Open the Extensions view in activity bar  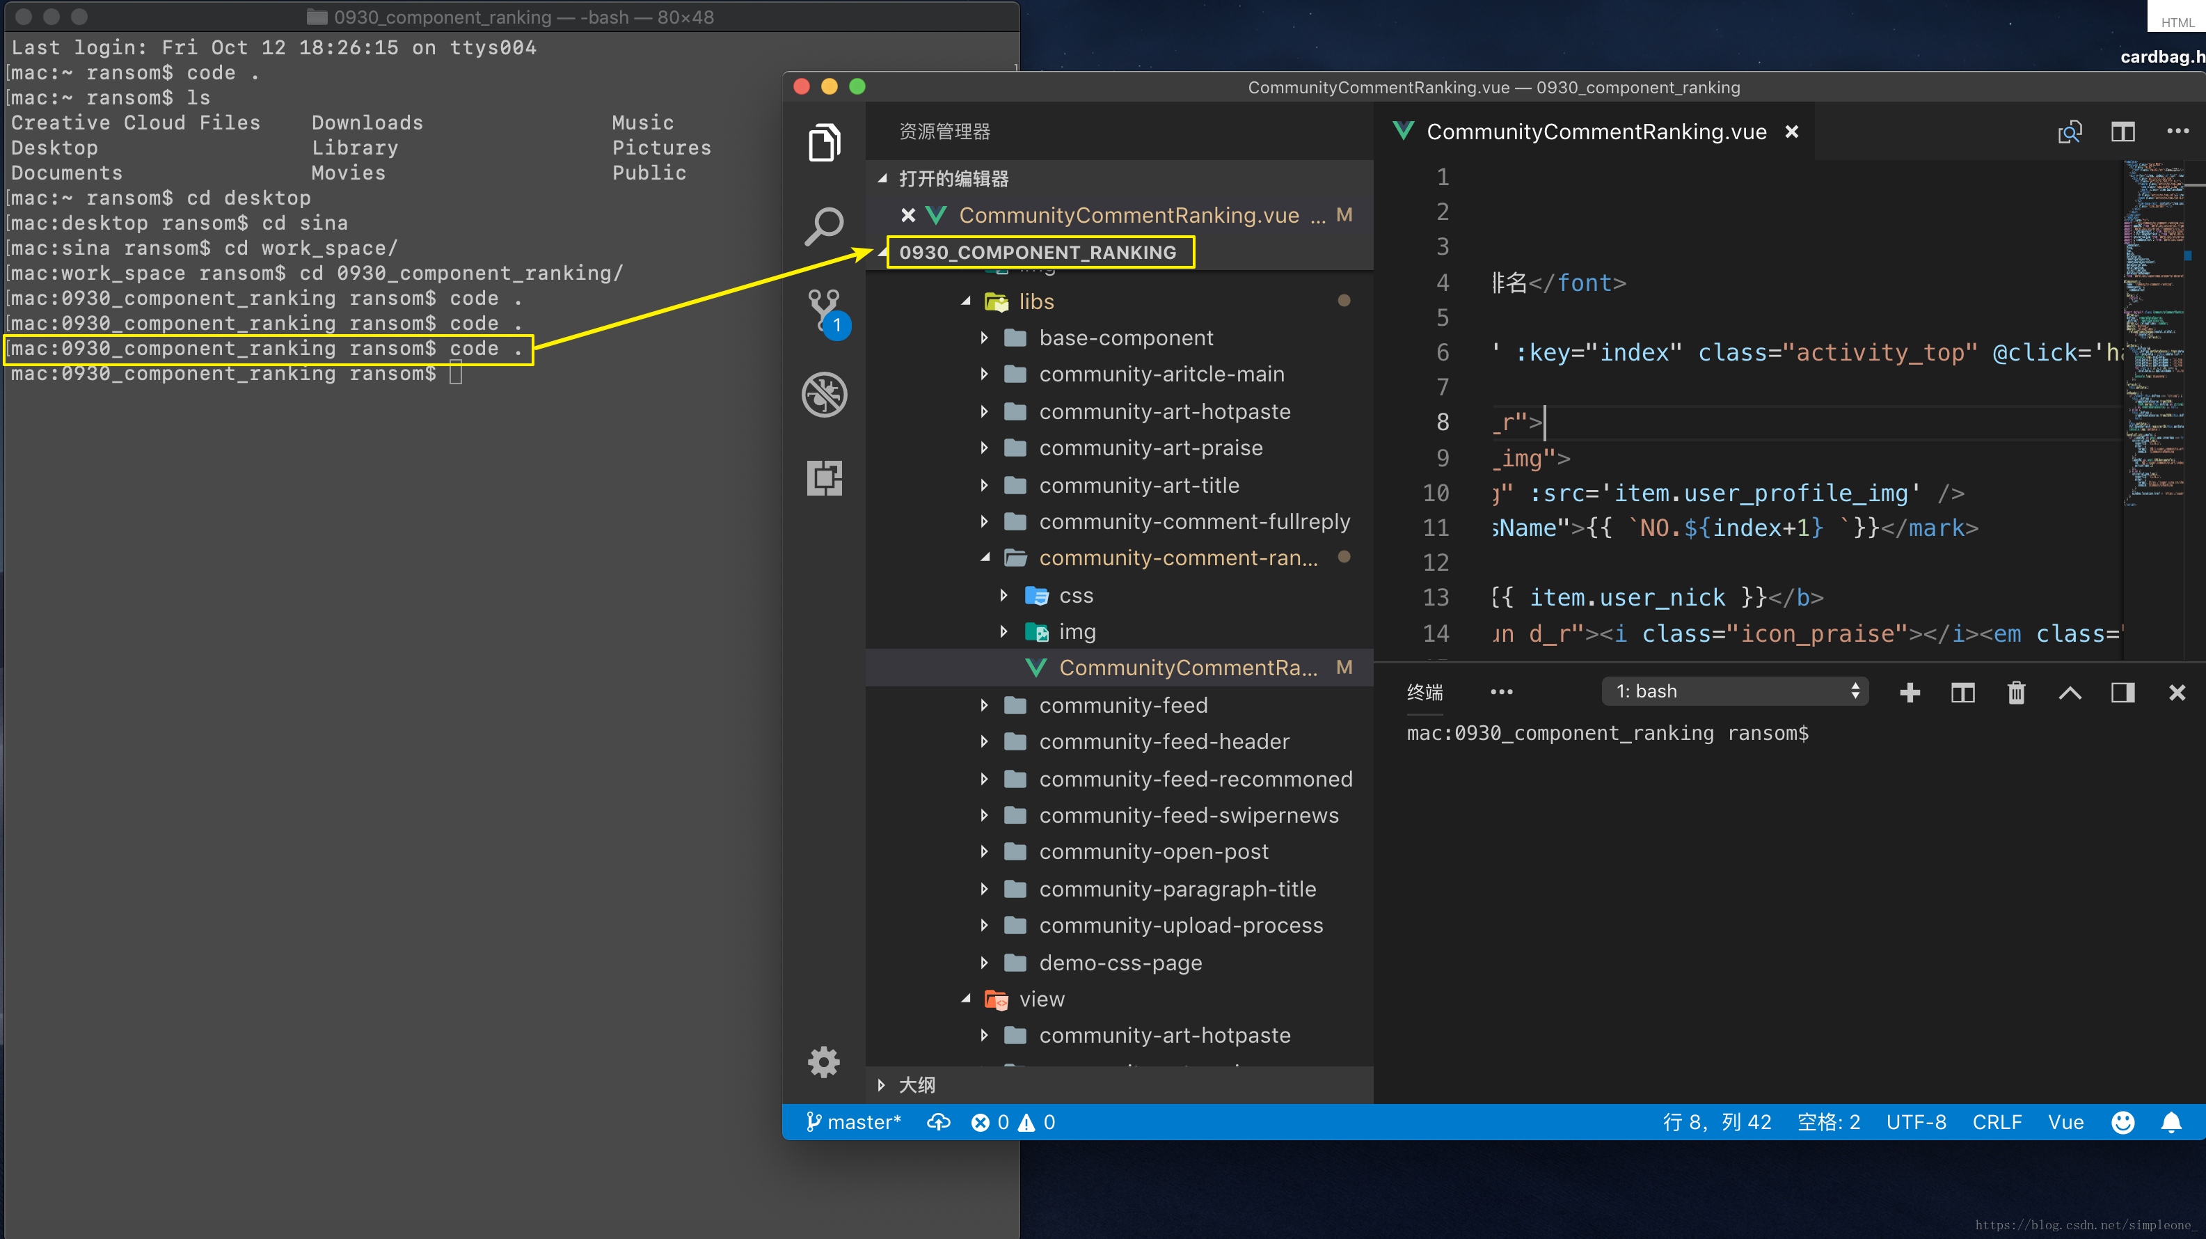[824, 478]
